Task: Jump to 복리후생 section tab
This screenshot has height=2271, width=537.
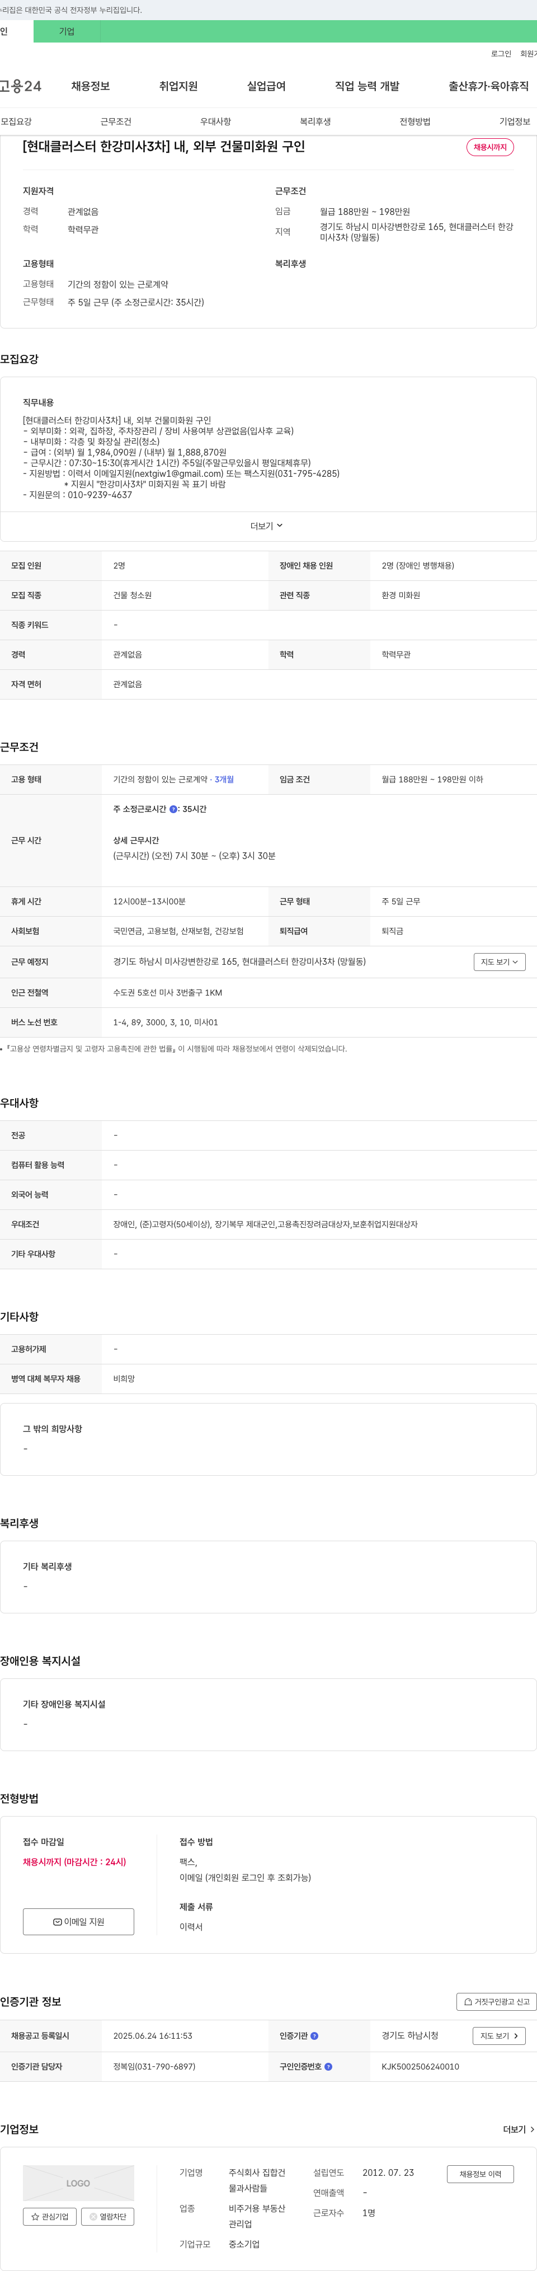Action: click(x=315, y=121)
